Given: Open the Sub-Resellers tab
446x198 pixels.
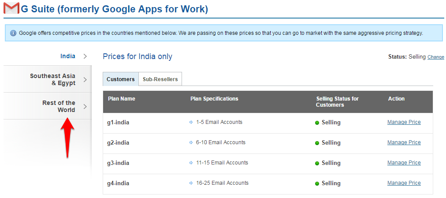Looking at the screenshot, I should tap(160, 79).
